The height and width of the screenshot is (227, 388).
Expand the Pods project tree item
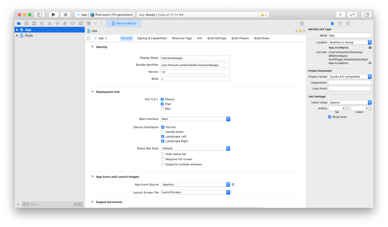click(x=17, y=36)
